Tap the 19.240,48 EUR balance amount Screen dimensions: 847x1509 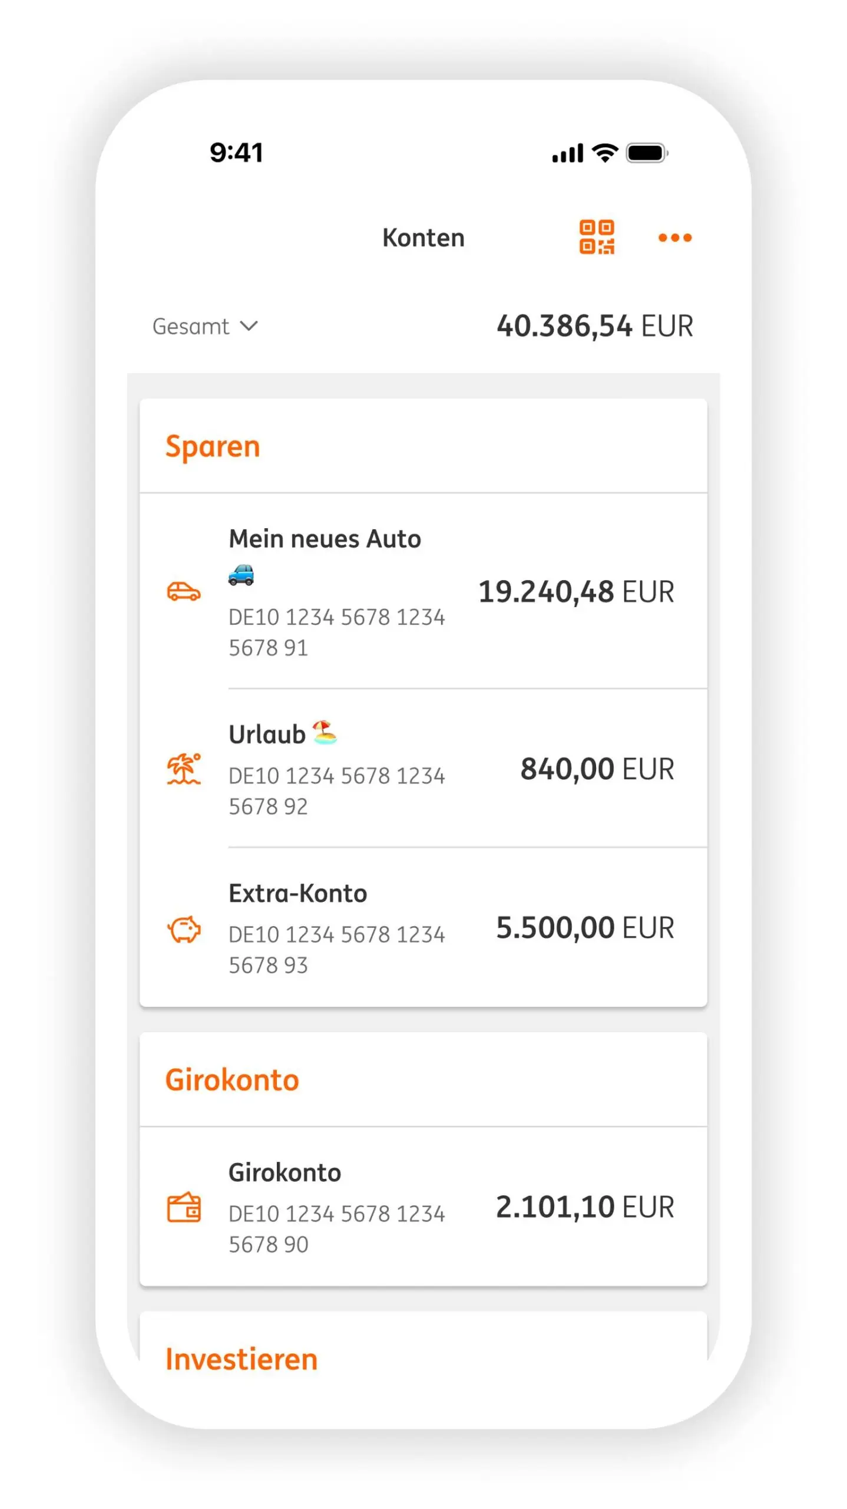[575, 591]
